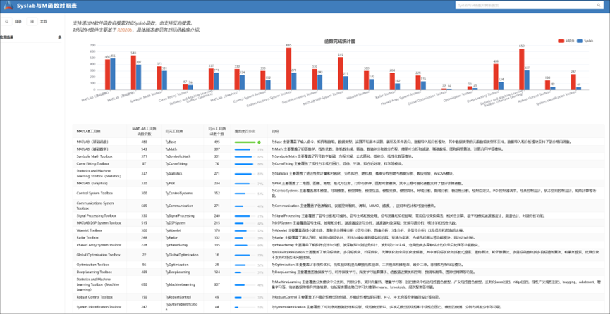The image size is (610, 314).
Task: Click the icon right of 检索结果
Action: pyautogui.click(x=59, y=37)
